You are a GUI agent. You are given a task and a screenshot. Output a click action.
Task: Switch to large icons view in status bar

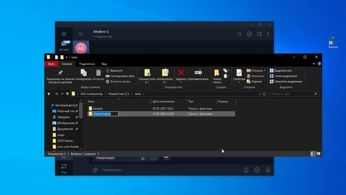(318, 154)
